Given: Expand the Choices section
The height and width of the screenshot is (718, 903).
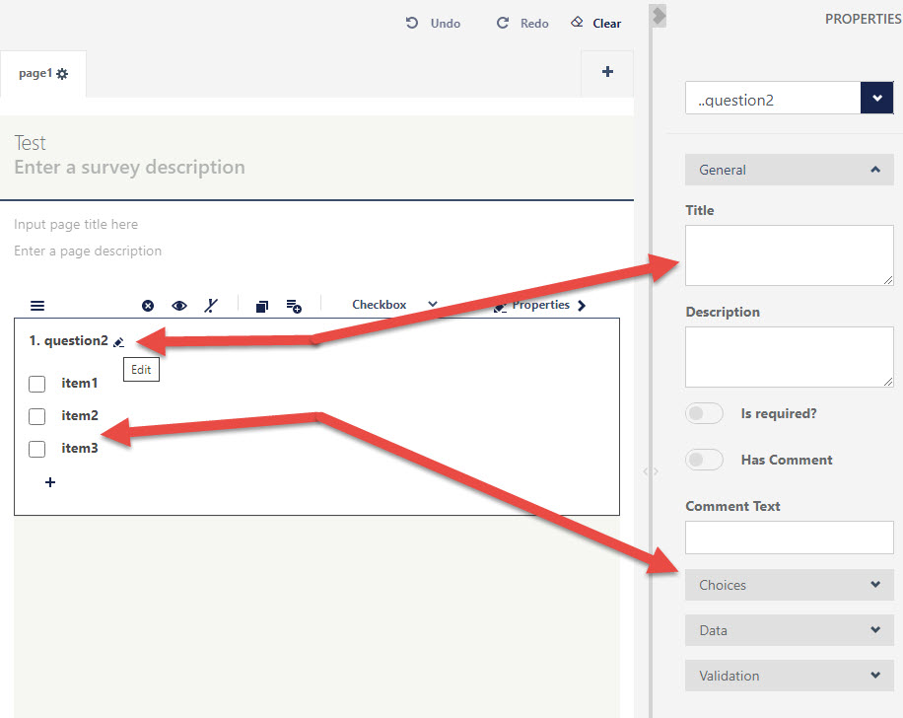Looking at the screenshot, I should (x=789, y=585).
